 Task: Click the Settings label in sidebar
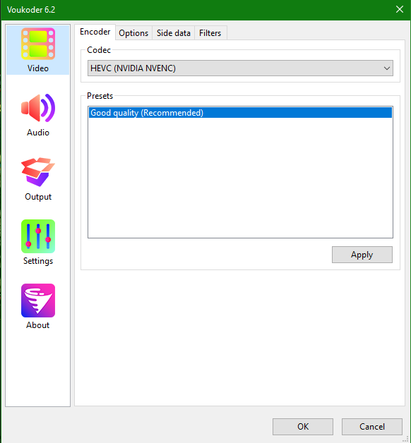click(x=38, y=261)
